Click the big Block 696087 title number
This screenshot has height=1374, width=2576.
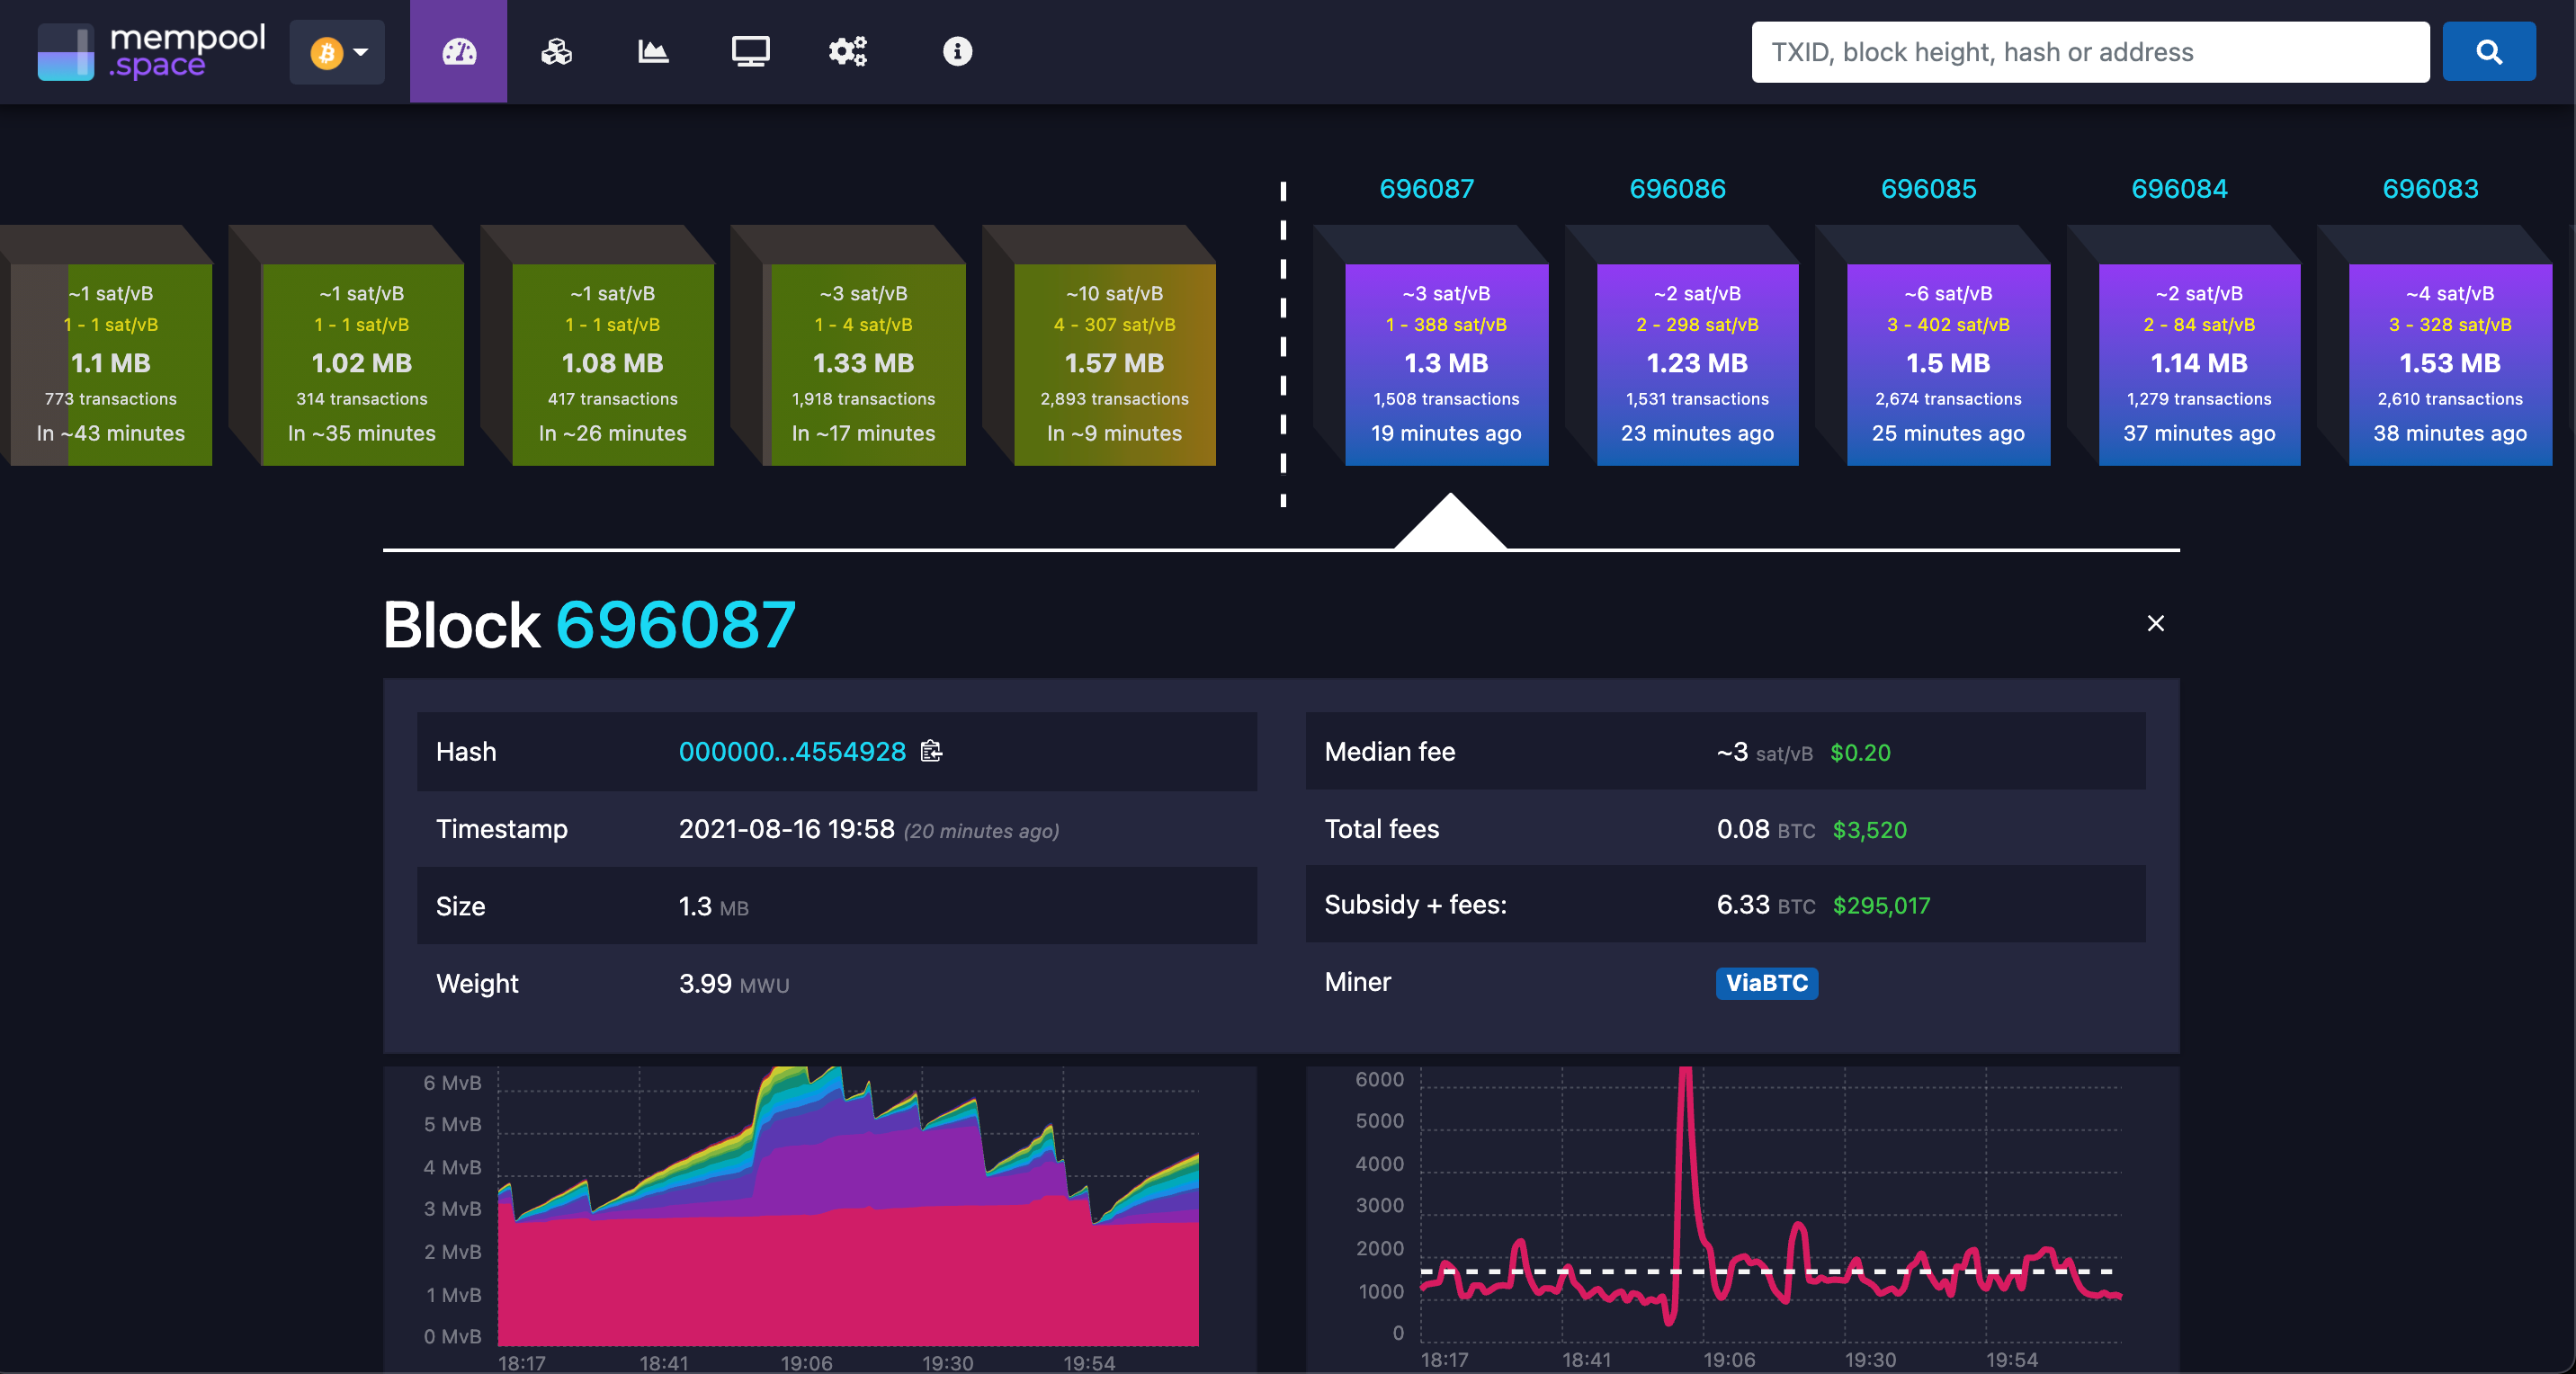(676, 625)
